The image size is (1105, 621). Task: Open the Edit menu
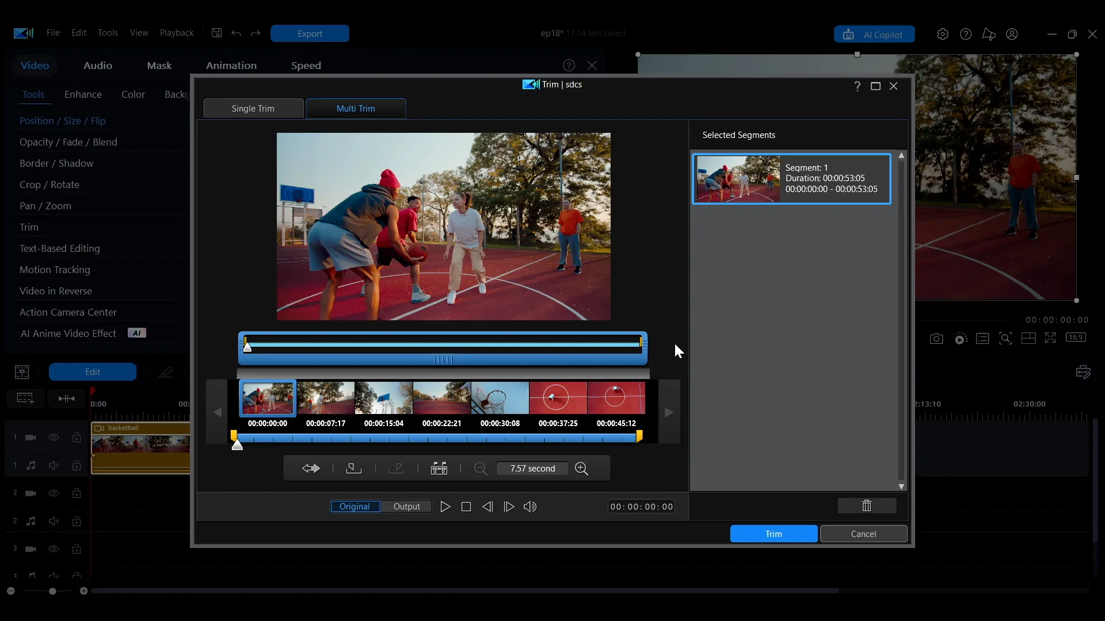(x=79, y=33)
